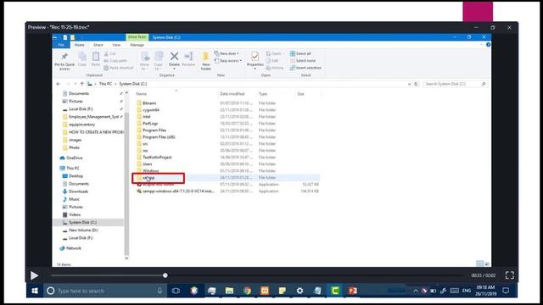This screenshot has width=543, height=305.
Task: Sort by the Name column header
Action: [x=142, y=94]
